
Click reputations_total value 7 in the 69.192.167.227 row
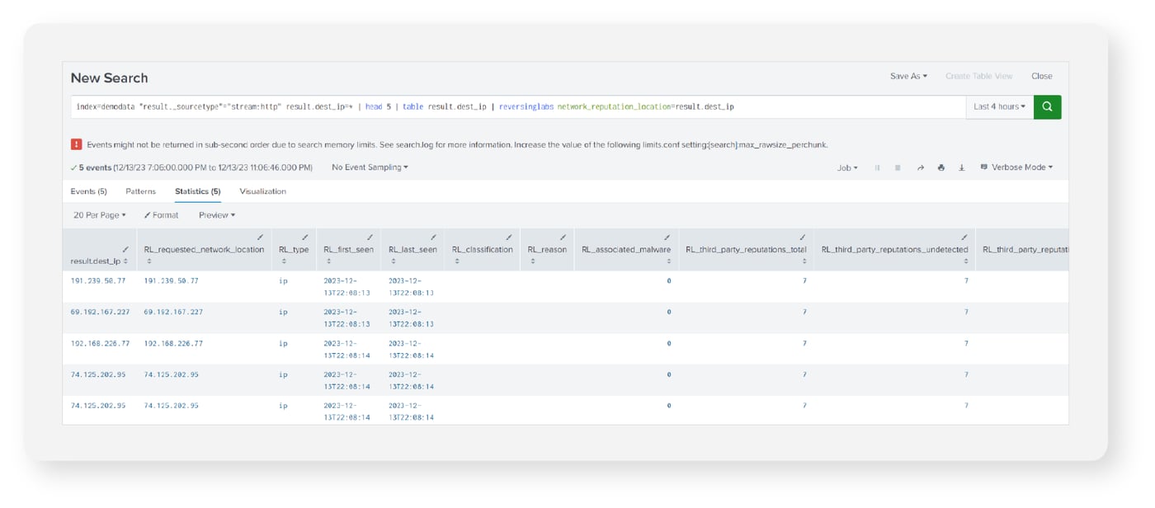point(804,312)
